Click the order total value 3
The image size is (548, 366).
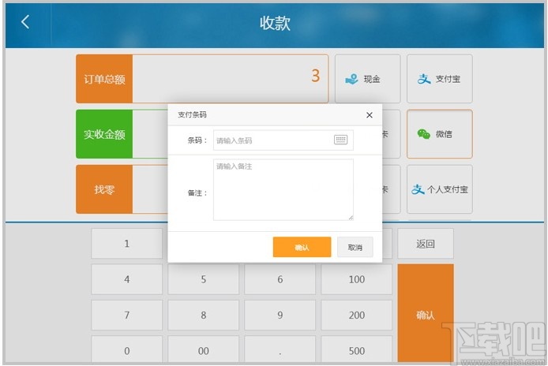pos(316,76)
